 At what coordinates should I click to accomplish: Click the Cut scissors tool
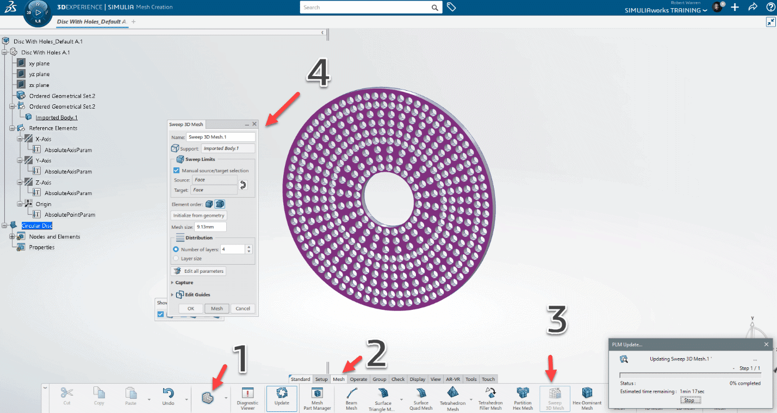tap(67, 396)
